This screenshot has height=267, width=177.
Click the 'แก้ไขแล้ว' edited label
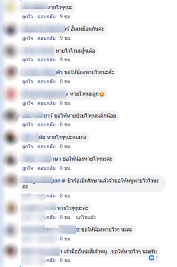pos(86,217)
